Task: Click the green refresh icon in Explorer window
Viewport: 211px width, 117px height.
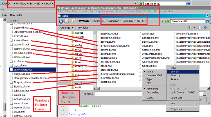Action: [140, 4]
